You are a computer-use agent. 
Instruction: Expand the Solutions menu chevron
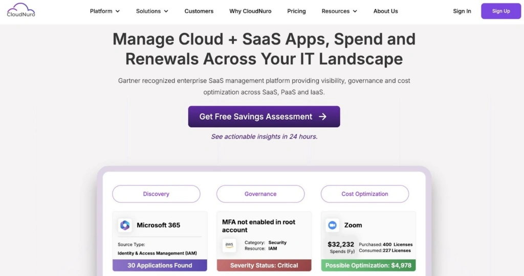pos(166,11)
